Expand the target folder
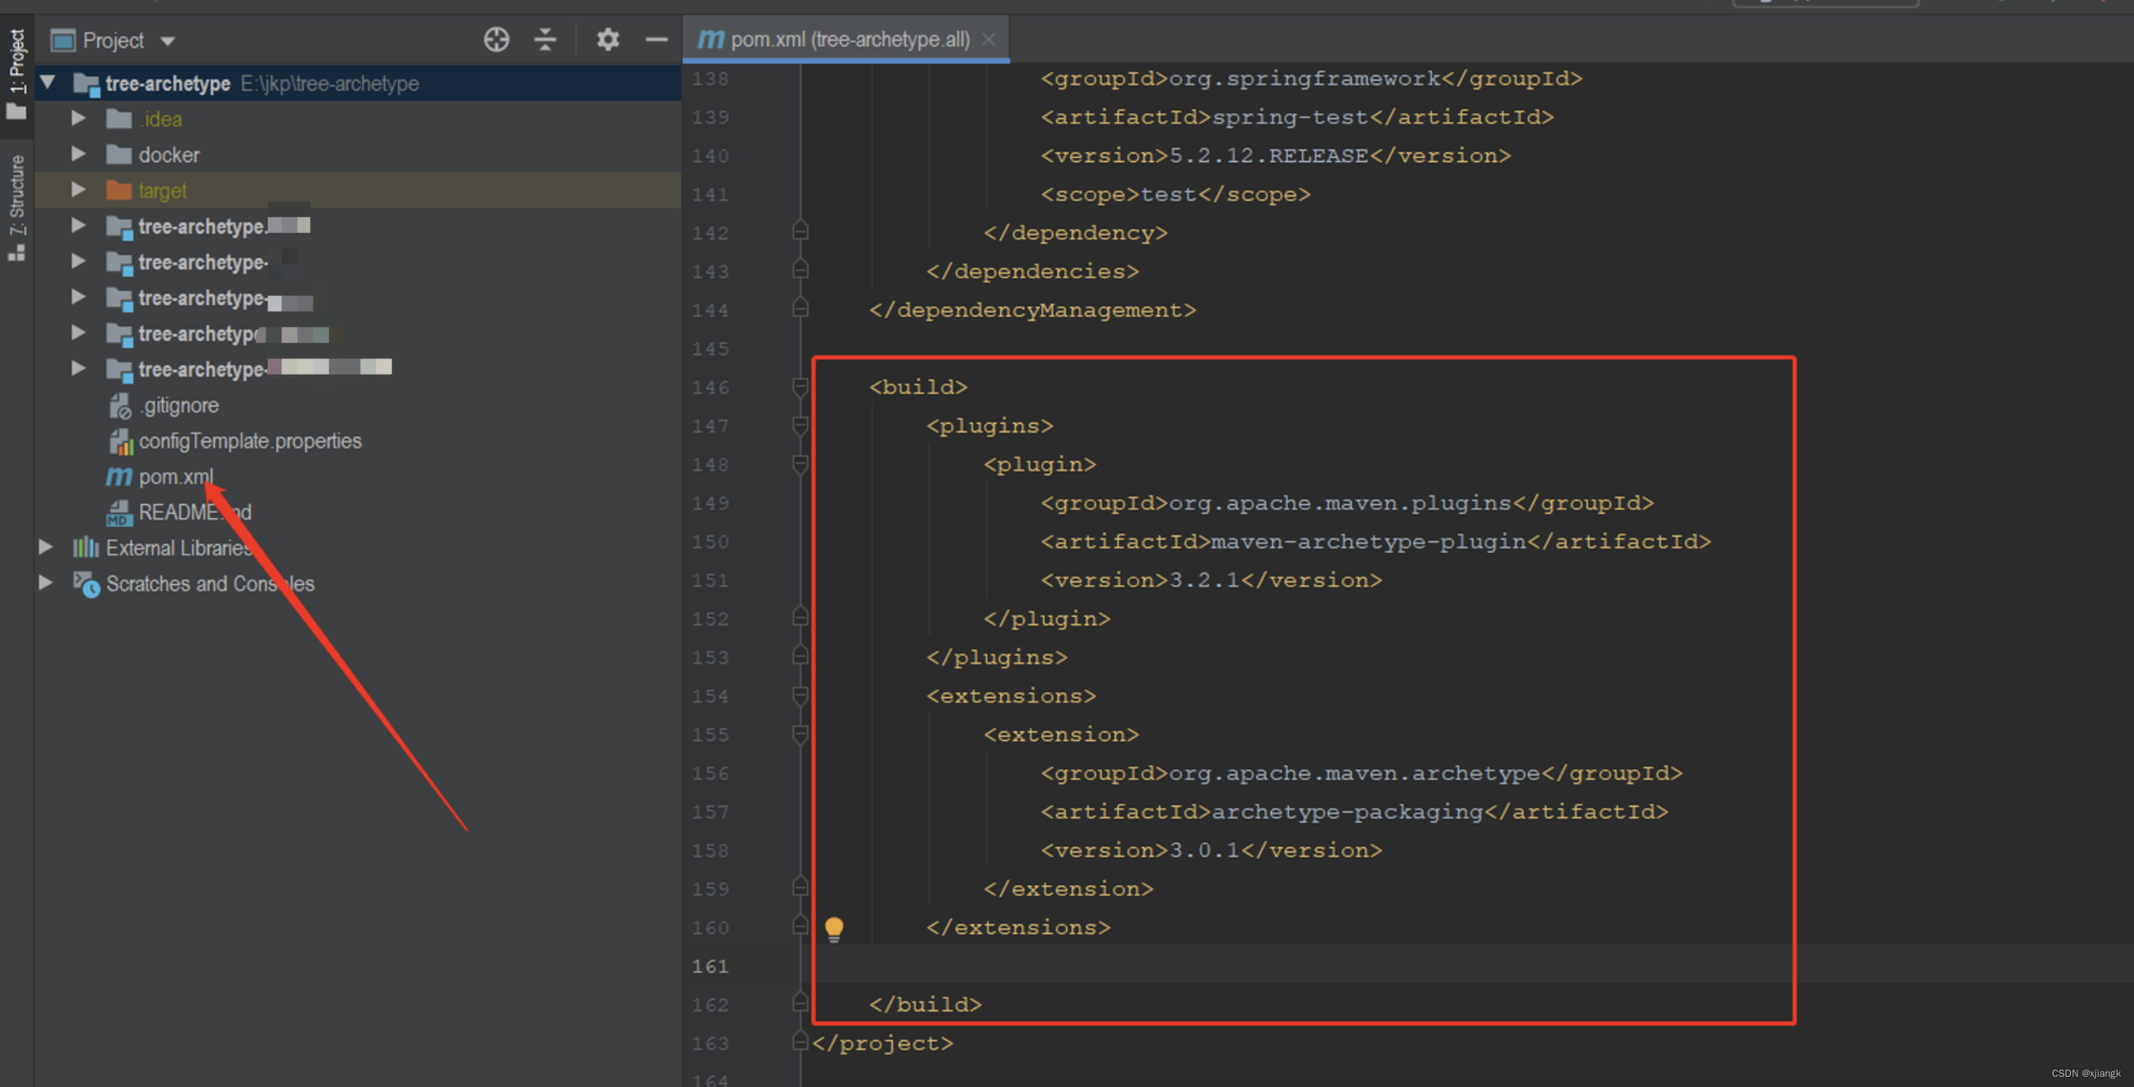Screen dimensions: 2134x1087 [x=79, y=190]
